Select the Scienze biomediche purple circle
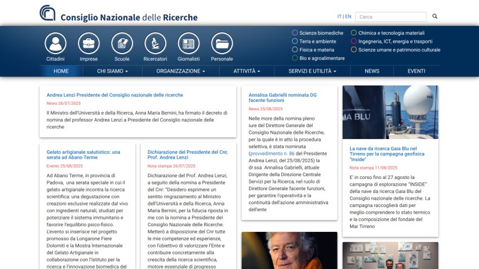 (295, 33)
